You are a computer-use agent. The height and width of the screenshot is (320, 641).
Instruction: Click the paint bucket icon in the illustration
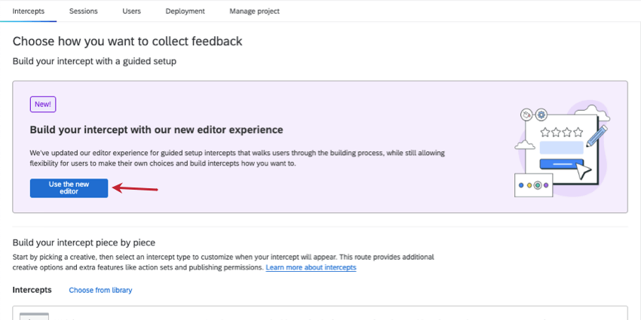tap(527, 115)
